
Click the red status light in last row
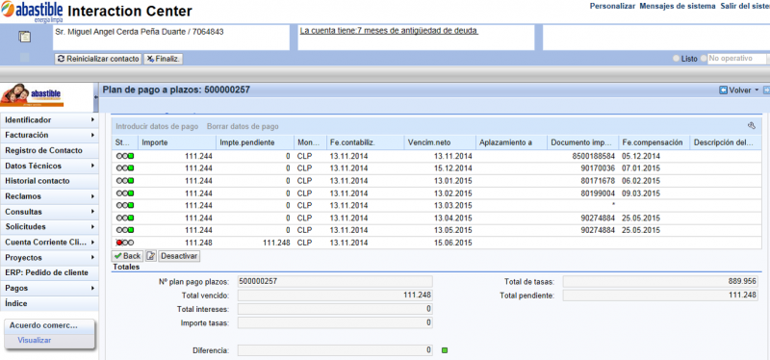point(119,243)
